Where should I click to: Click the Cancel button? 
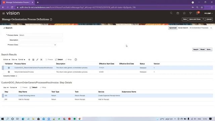pyautogui.click(x=209, y=19)
